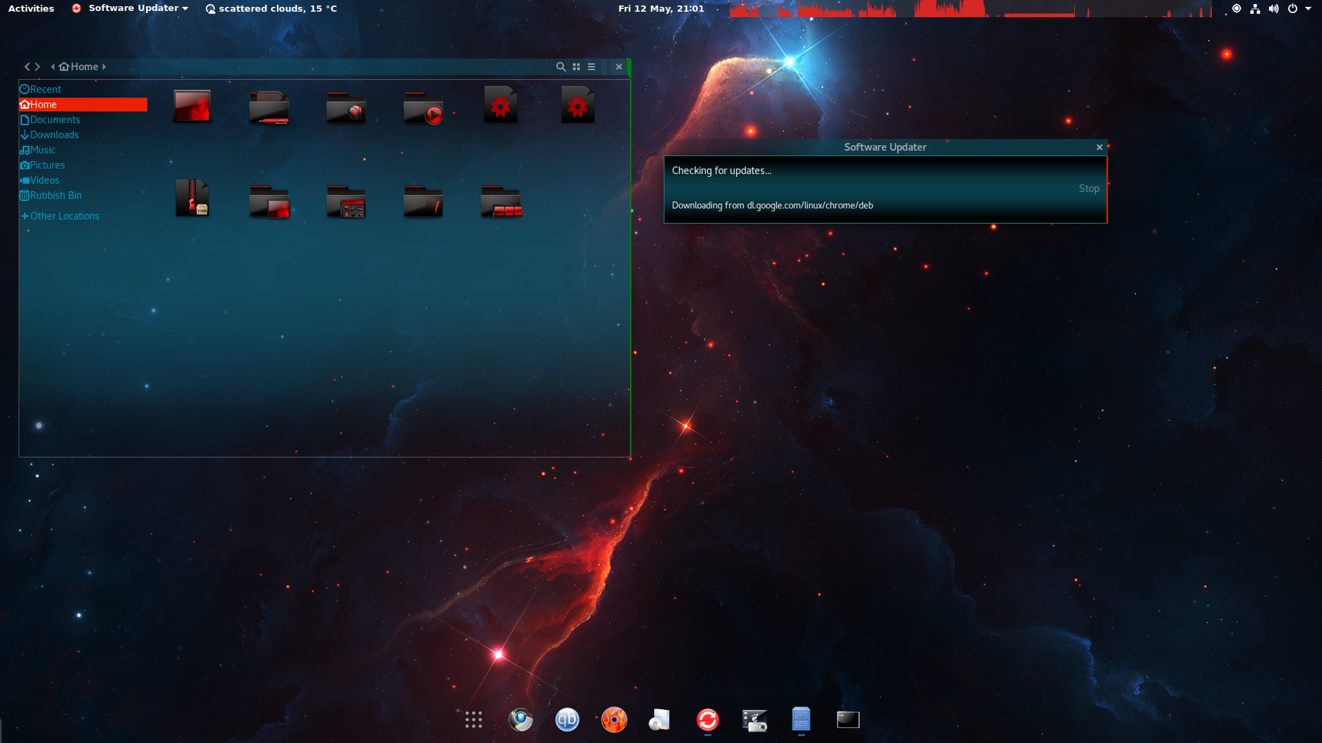Click the 'Checking for updates...' text

722,171
